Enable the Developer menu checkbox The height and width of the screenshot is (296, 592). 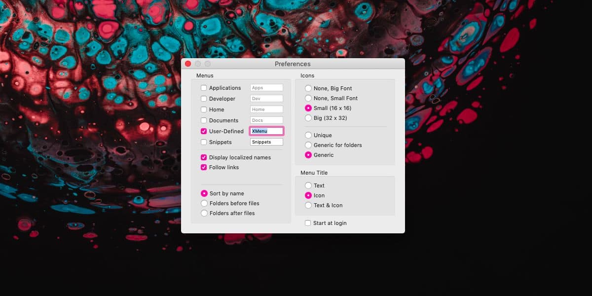coord(204,98)
